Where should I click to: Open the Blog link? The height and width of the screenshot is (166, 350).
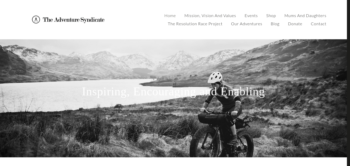275,24
